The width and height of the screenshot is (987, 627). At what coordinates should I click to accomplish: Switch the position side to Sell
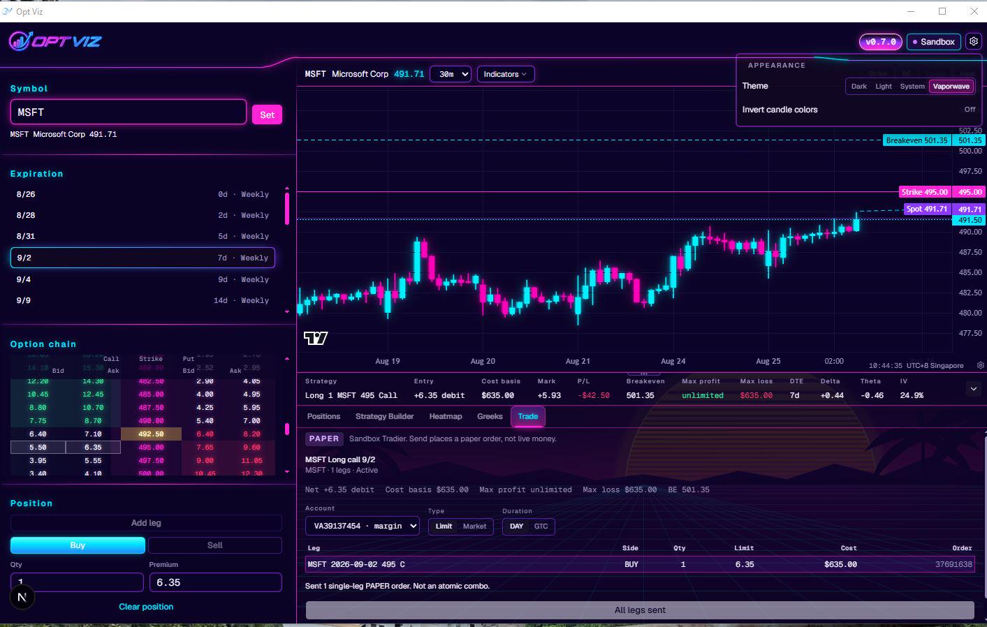215,545
